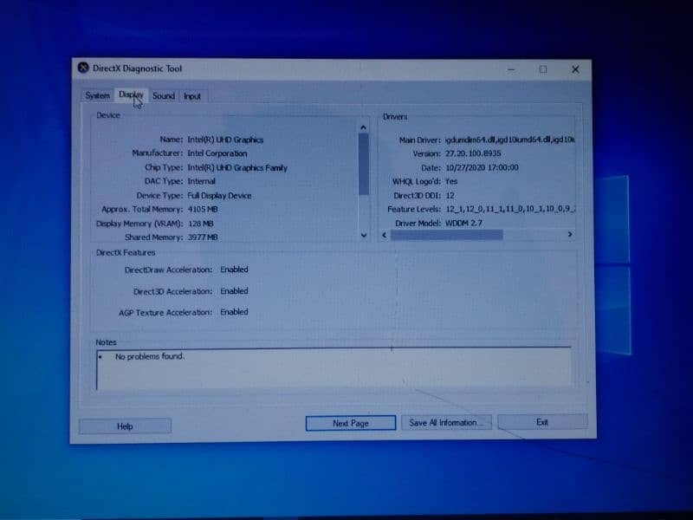Close the DirectX Diagnostic Tool window
Image resolution: width=693 pixels, height=520 pixels.
pyautogui.click(x=575, y=69)
